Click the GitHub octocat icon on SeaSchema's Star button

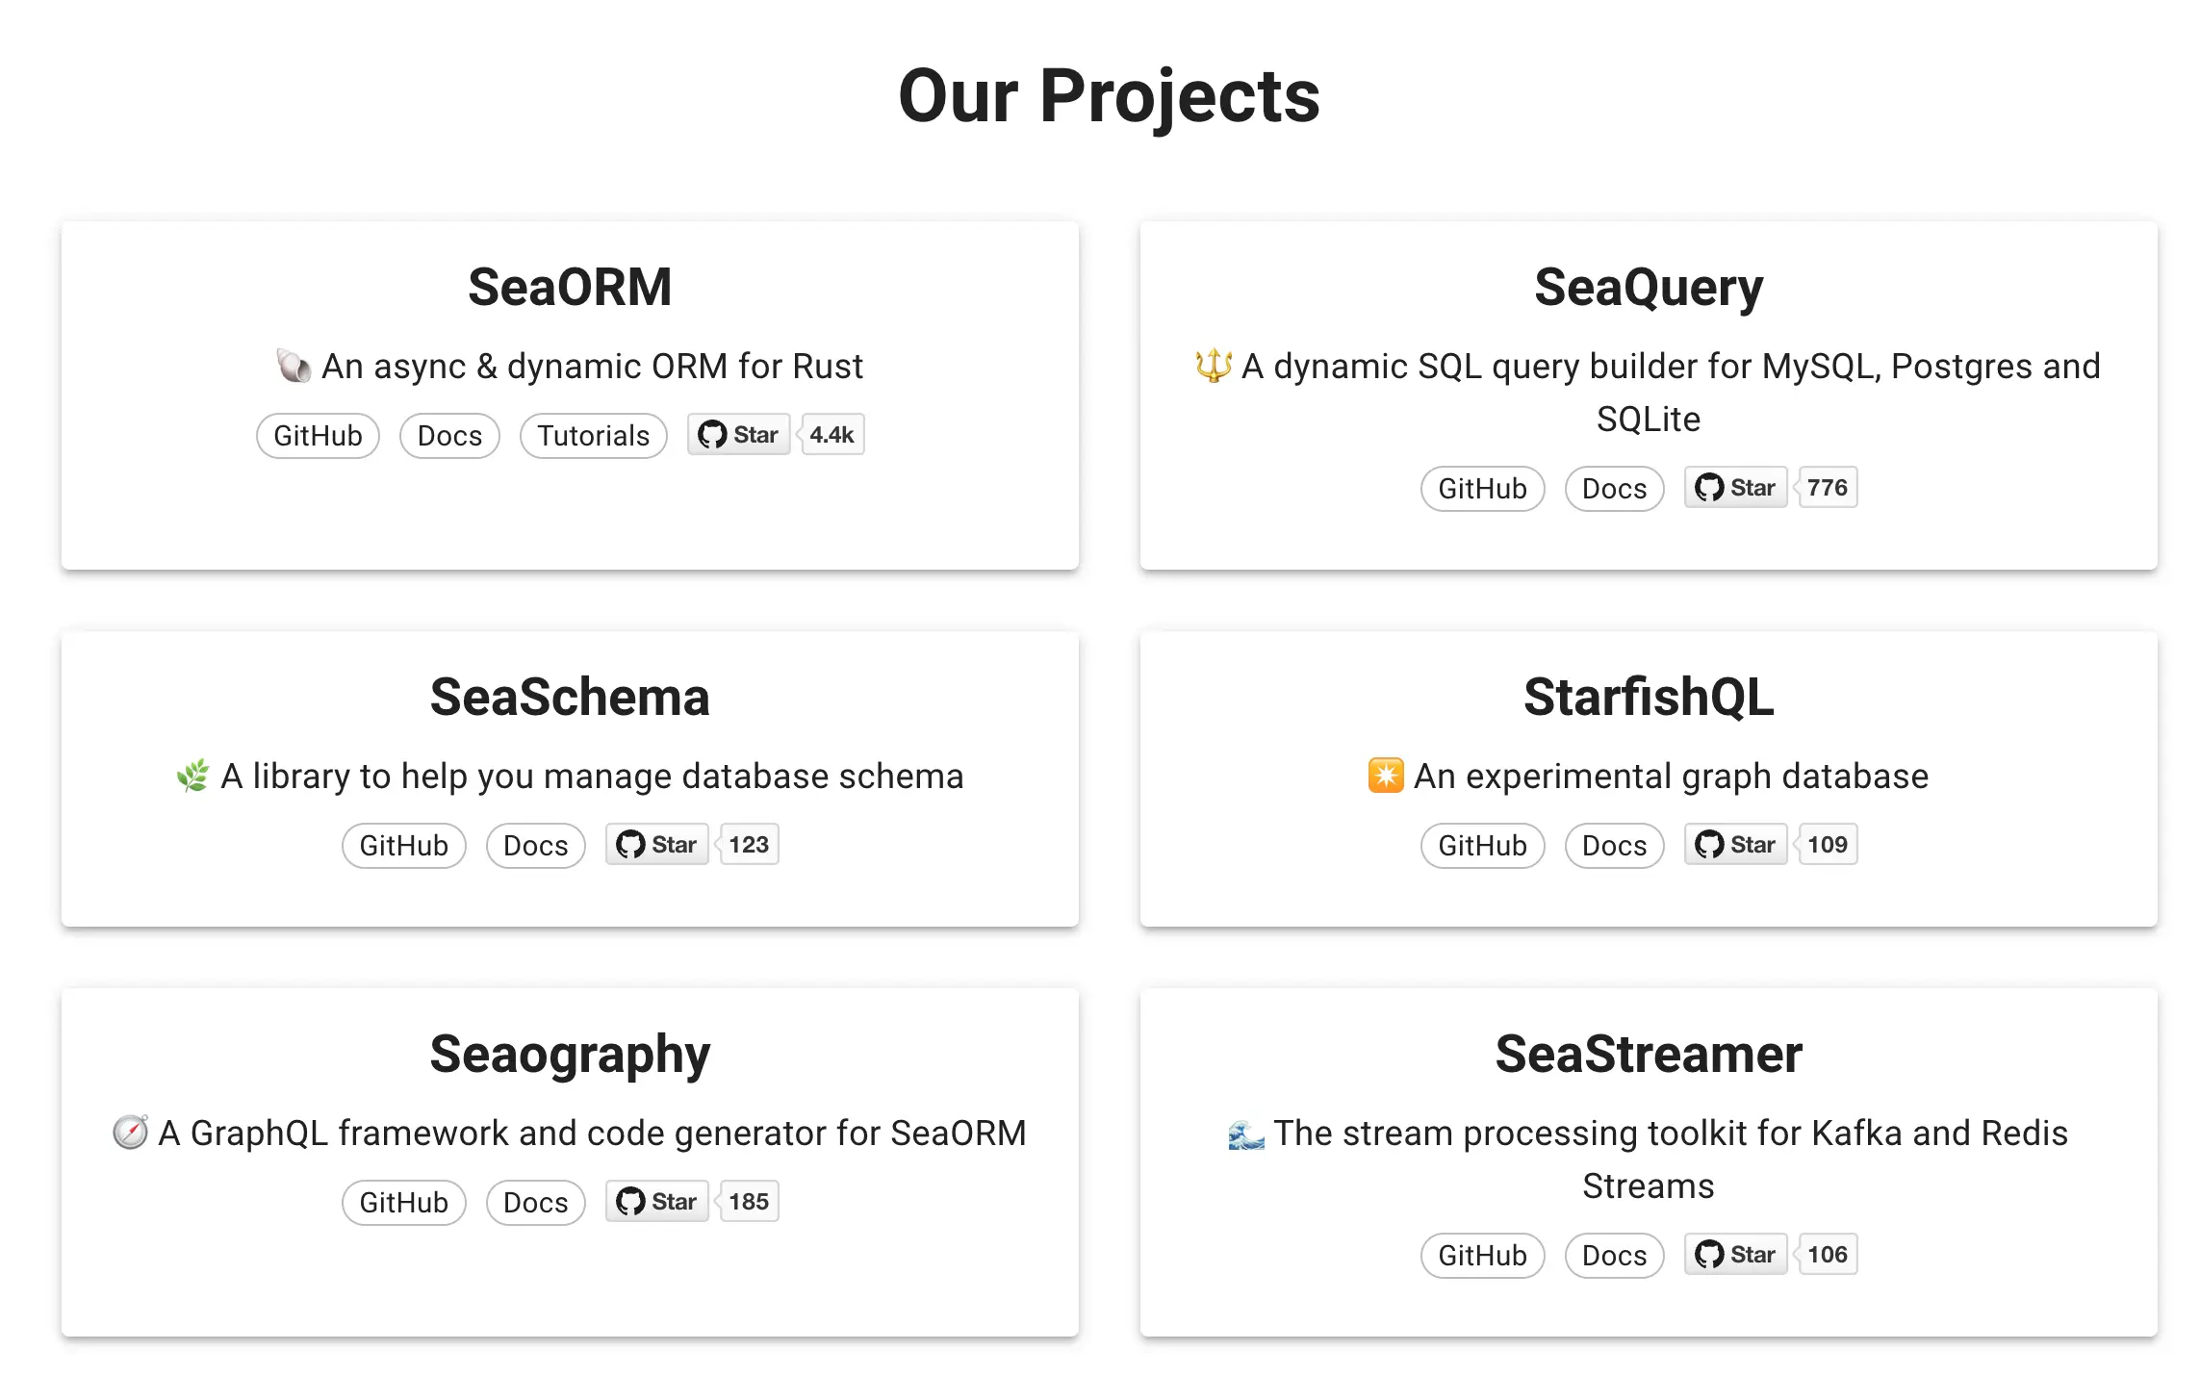[632, 844]
